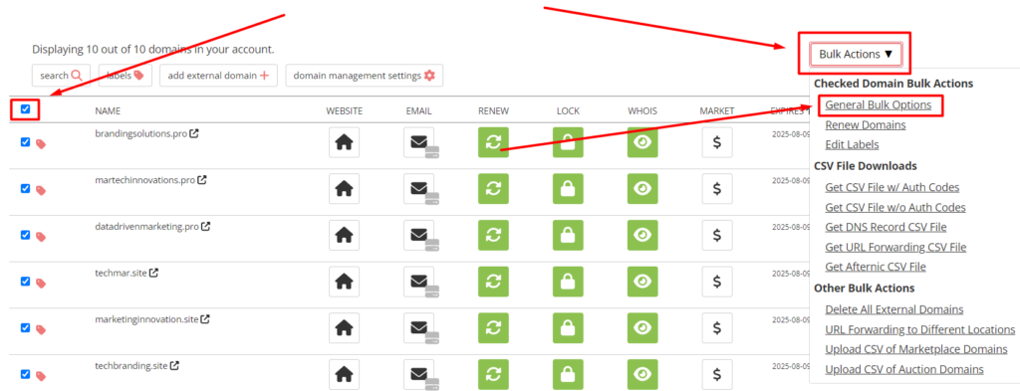The height and width of the screenshot is (391, 1020).
Task: Uncheck the datadrivenmarketing.pro checkbox
Action: click(25, 235)
